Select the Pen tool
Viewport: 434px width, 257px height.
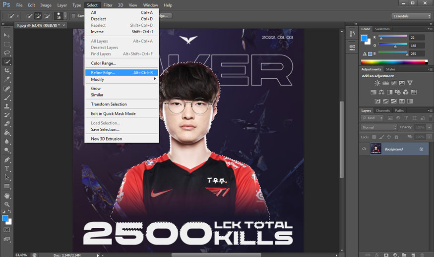(7, 160)
